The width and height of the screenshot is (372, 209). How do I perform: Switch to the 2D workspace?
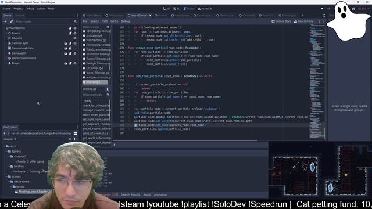click(x=166, y=9)
